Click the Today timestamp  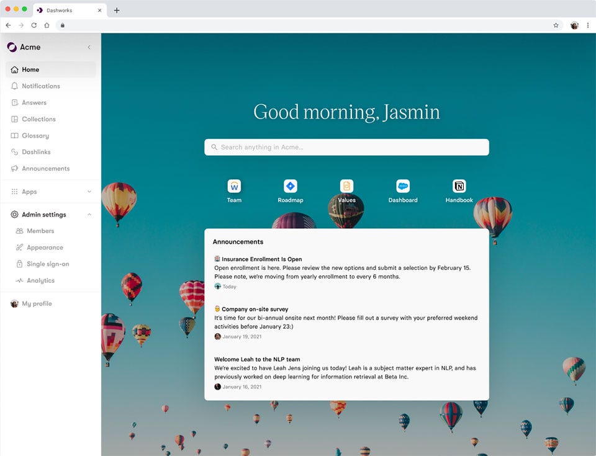click(x=230, y=287)
